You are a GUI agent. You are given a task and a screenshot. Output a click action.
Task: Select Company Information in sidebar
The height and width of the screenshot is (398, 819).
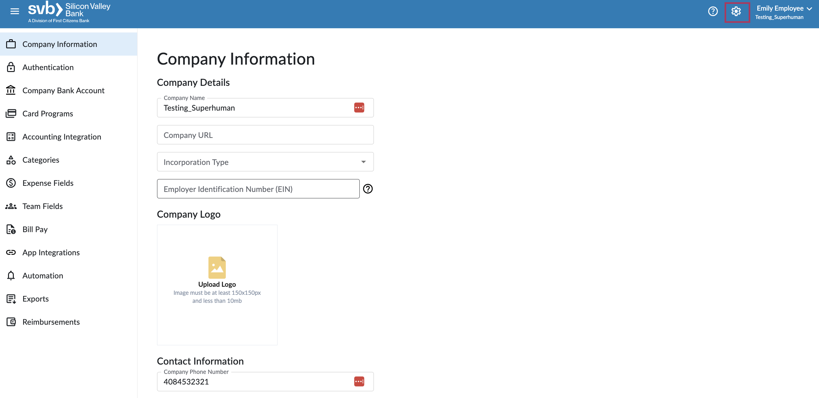(68, 44)
